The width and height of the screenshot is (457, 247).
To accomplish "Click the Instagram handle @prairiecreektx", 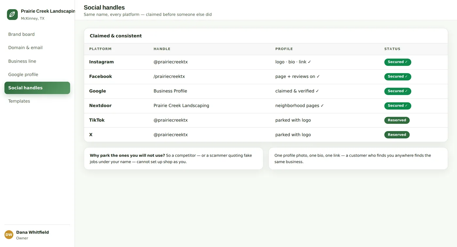I will click(171, 62).
